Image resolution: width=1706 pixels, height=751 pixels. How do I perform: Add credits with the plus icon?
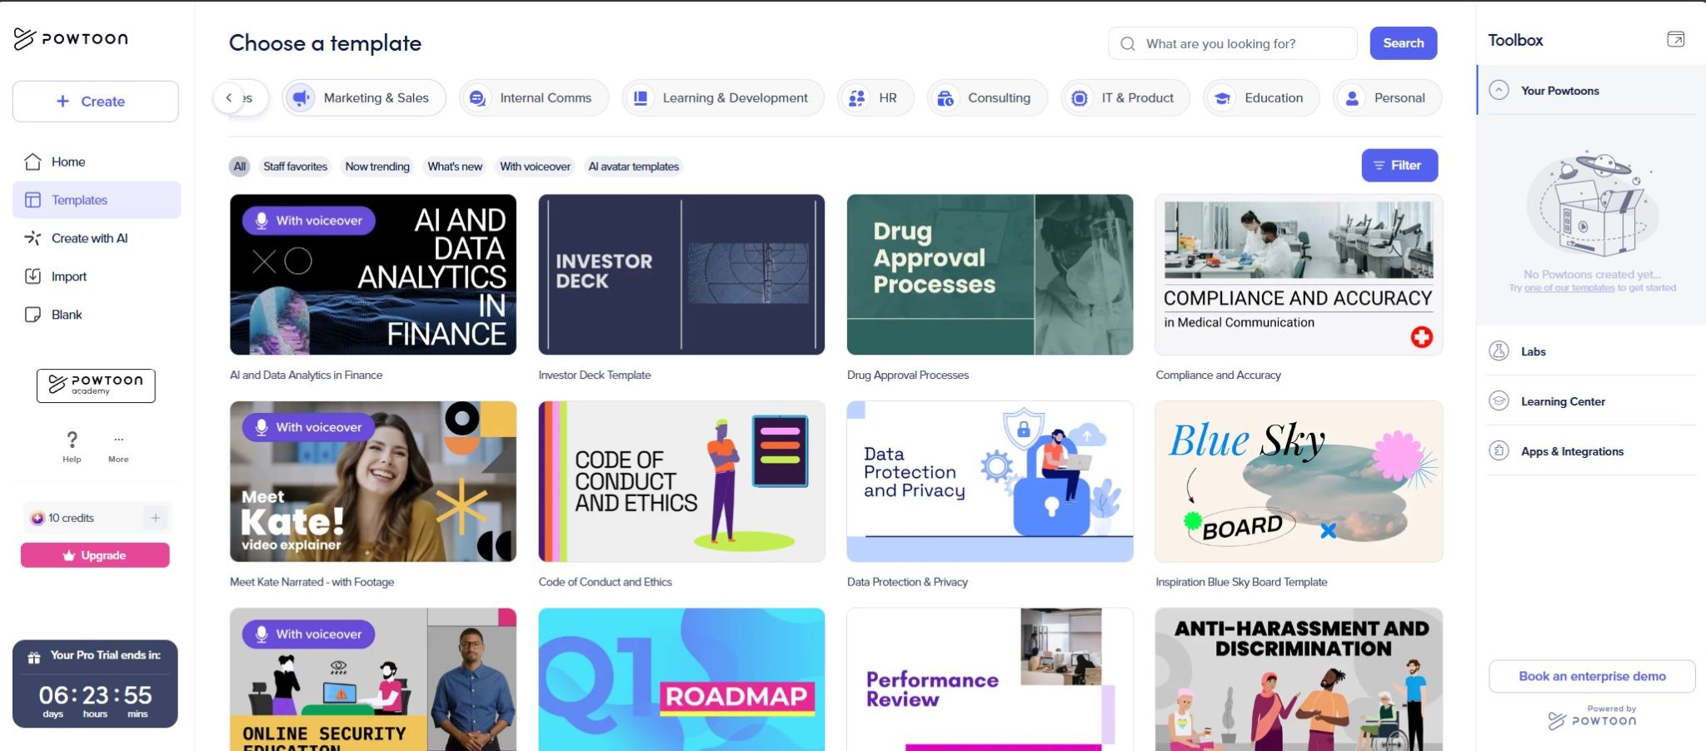156,518
